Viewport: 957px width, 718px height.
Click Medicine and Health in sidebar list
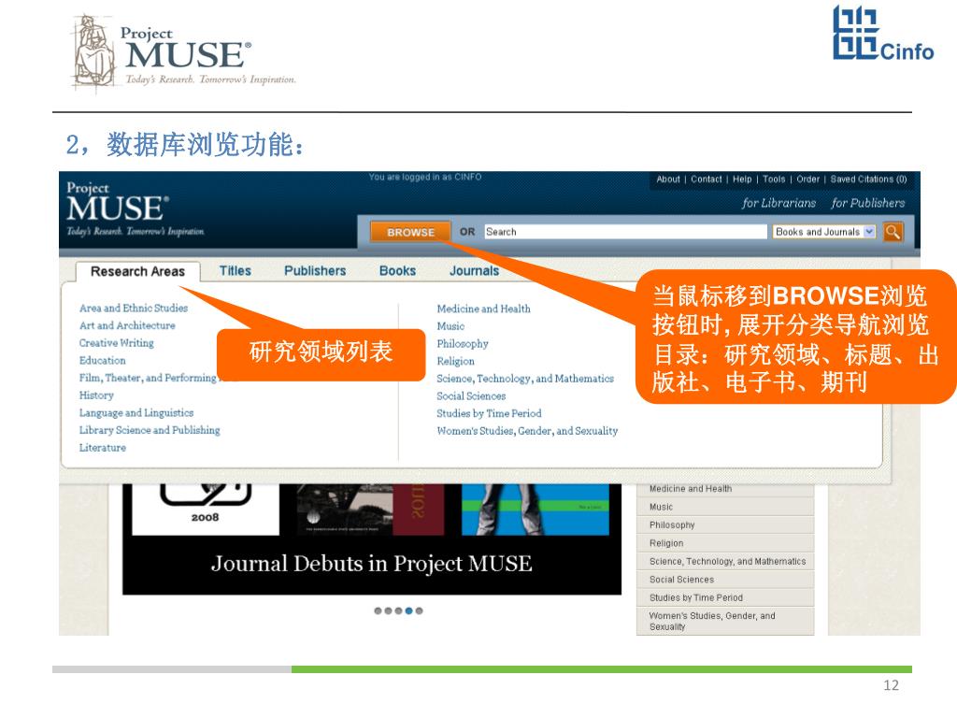(x=725, y=489)
